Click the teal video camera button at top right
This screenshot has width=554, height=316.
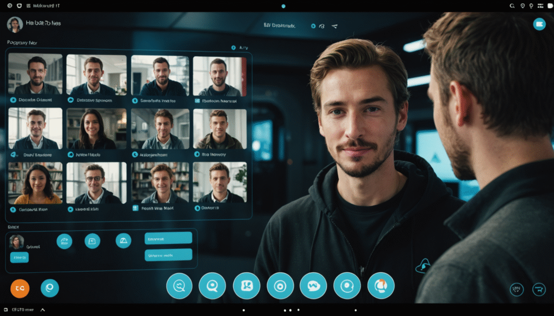tap(539, 24)
